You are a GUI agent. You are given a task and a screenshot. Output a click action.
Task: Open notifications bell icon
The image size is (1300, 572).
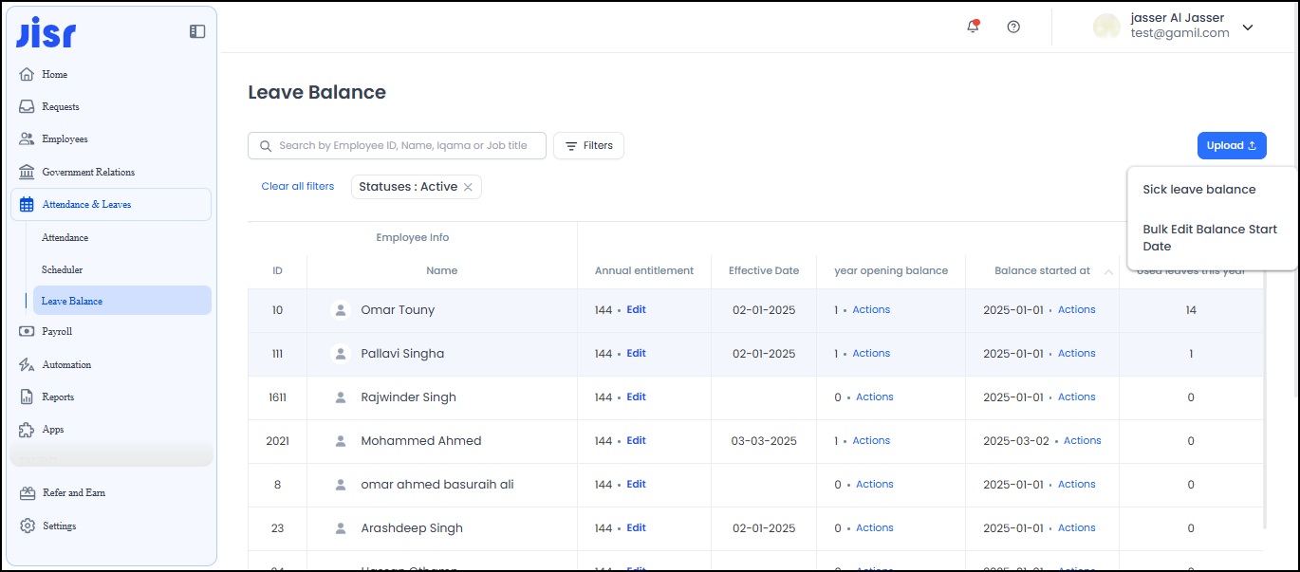pos(973,27)
